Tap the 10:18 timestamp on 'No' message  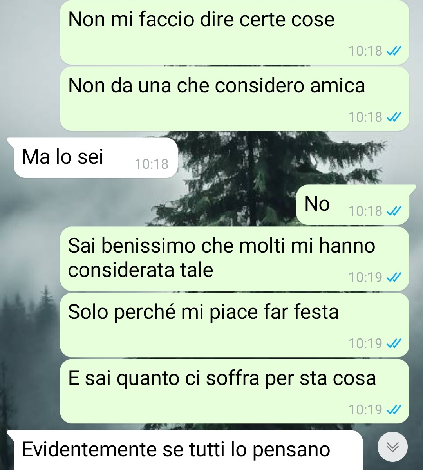pyautogui.click(x=365, y=211)
